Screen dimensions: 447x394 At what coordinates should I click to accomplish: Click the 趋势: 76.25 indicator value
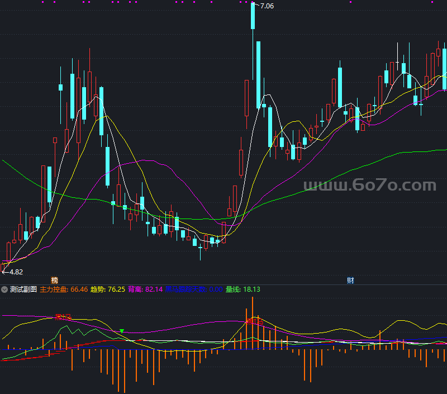108,289
